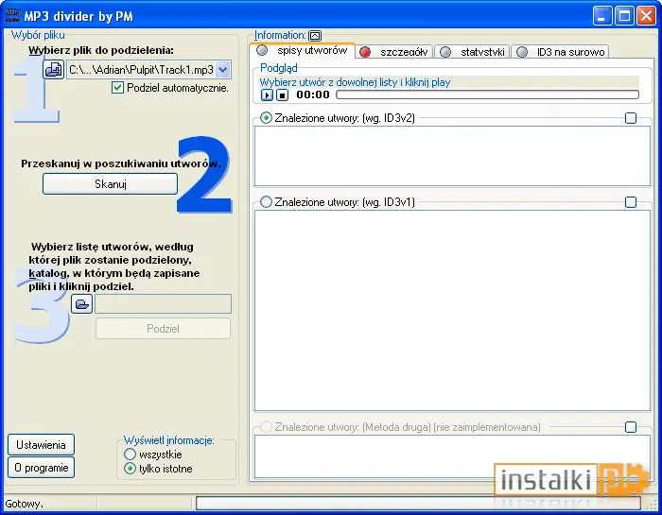Choose the wszystkie information option
The width and height of the screenshot is (662, 515).
[x=131, y=455]
